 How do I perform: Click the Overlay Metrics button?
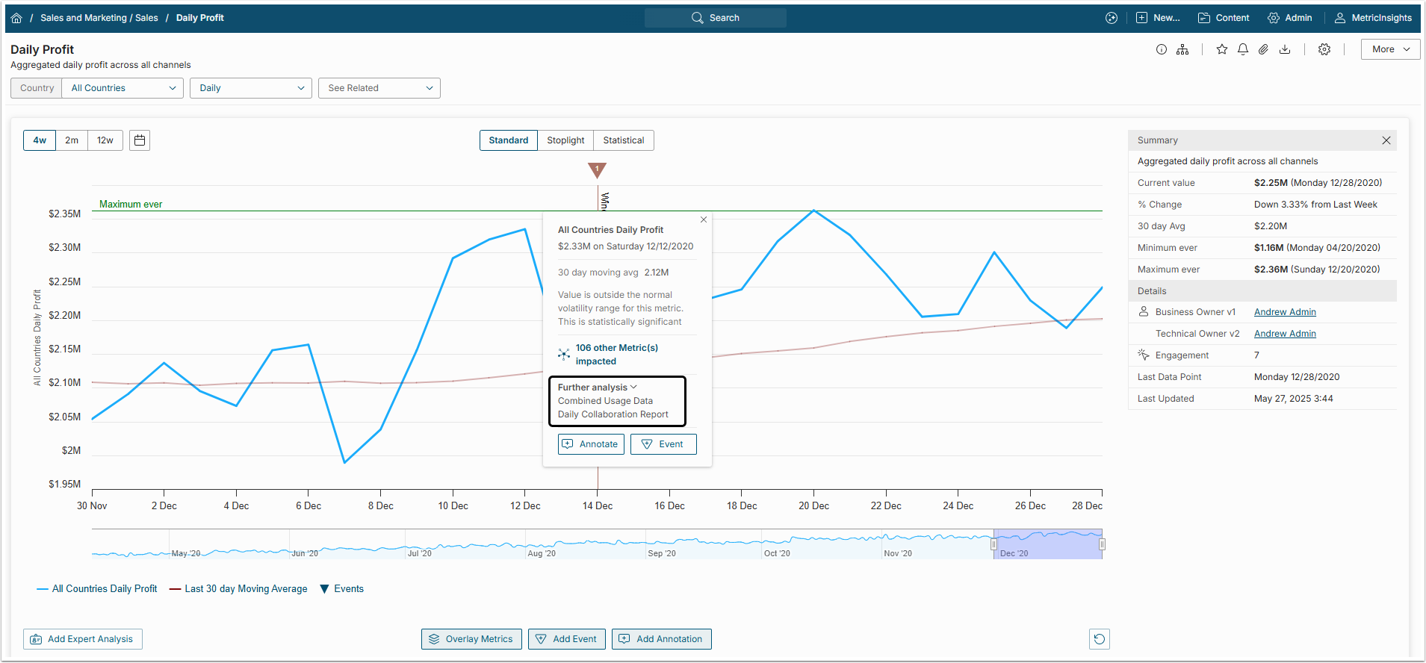tap(471, 639)
